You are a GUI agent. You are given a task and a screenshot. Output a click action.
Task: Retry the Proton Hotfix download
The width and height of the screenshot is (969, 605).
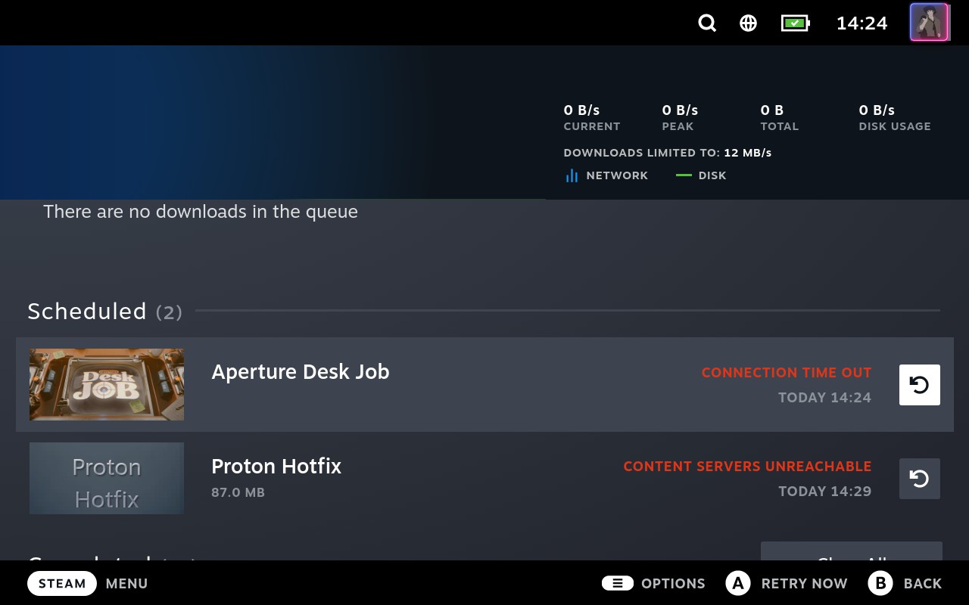[920, 479]
